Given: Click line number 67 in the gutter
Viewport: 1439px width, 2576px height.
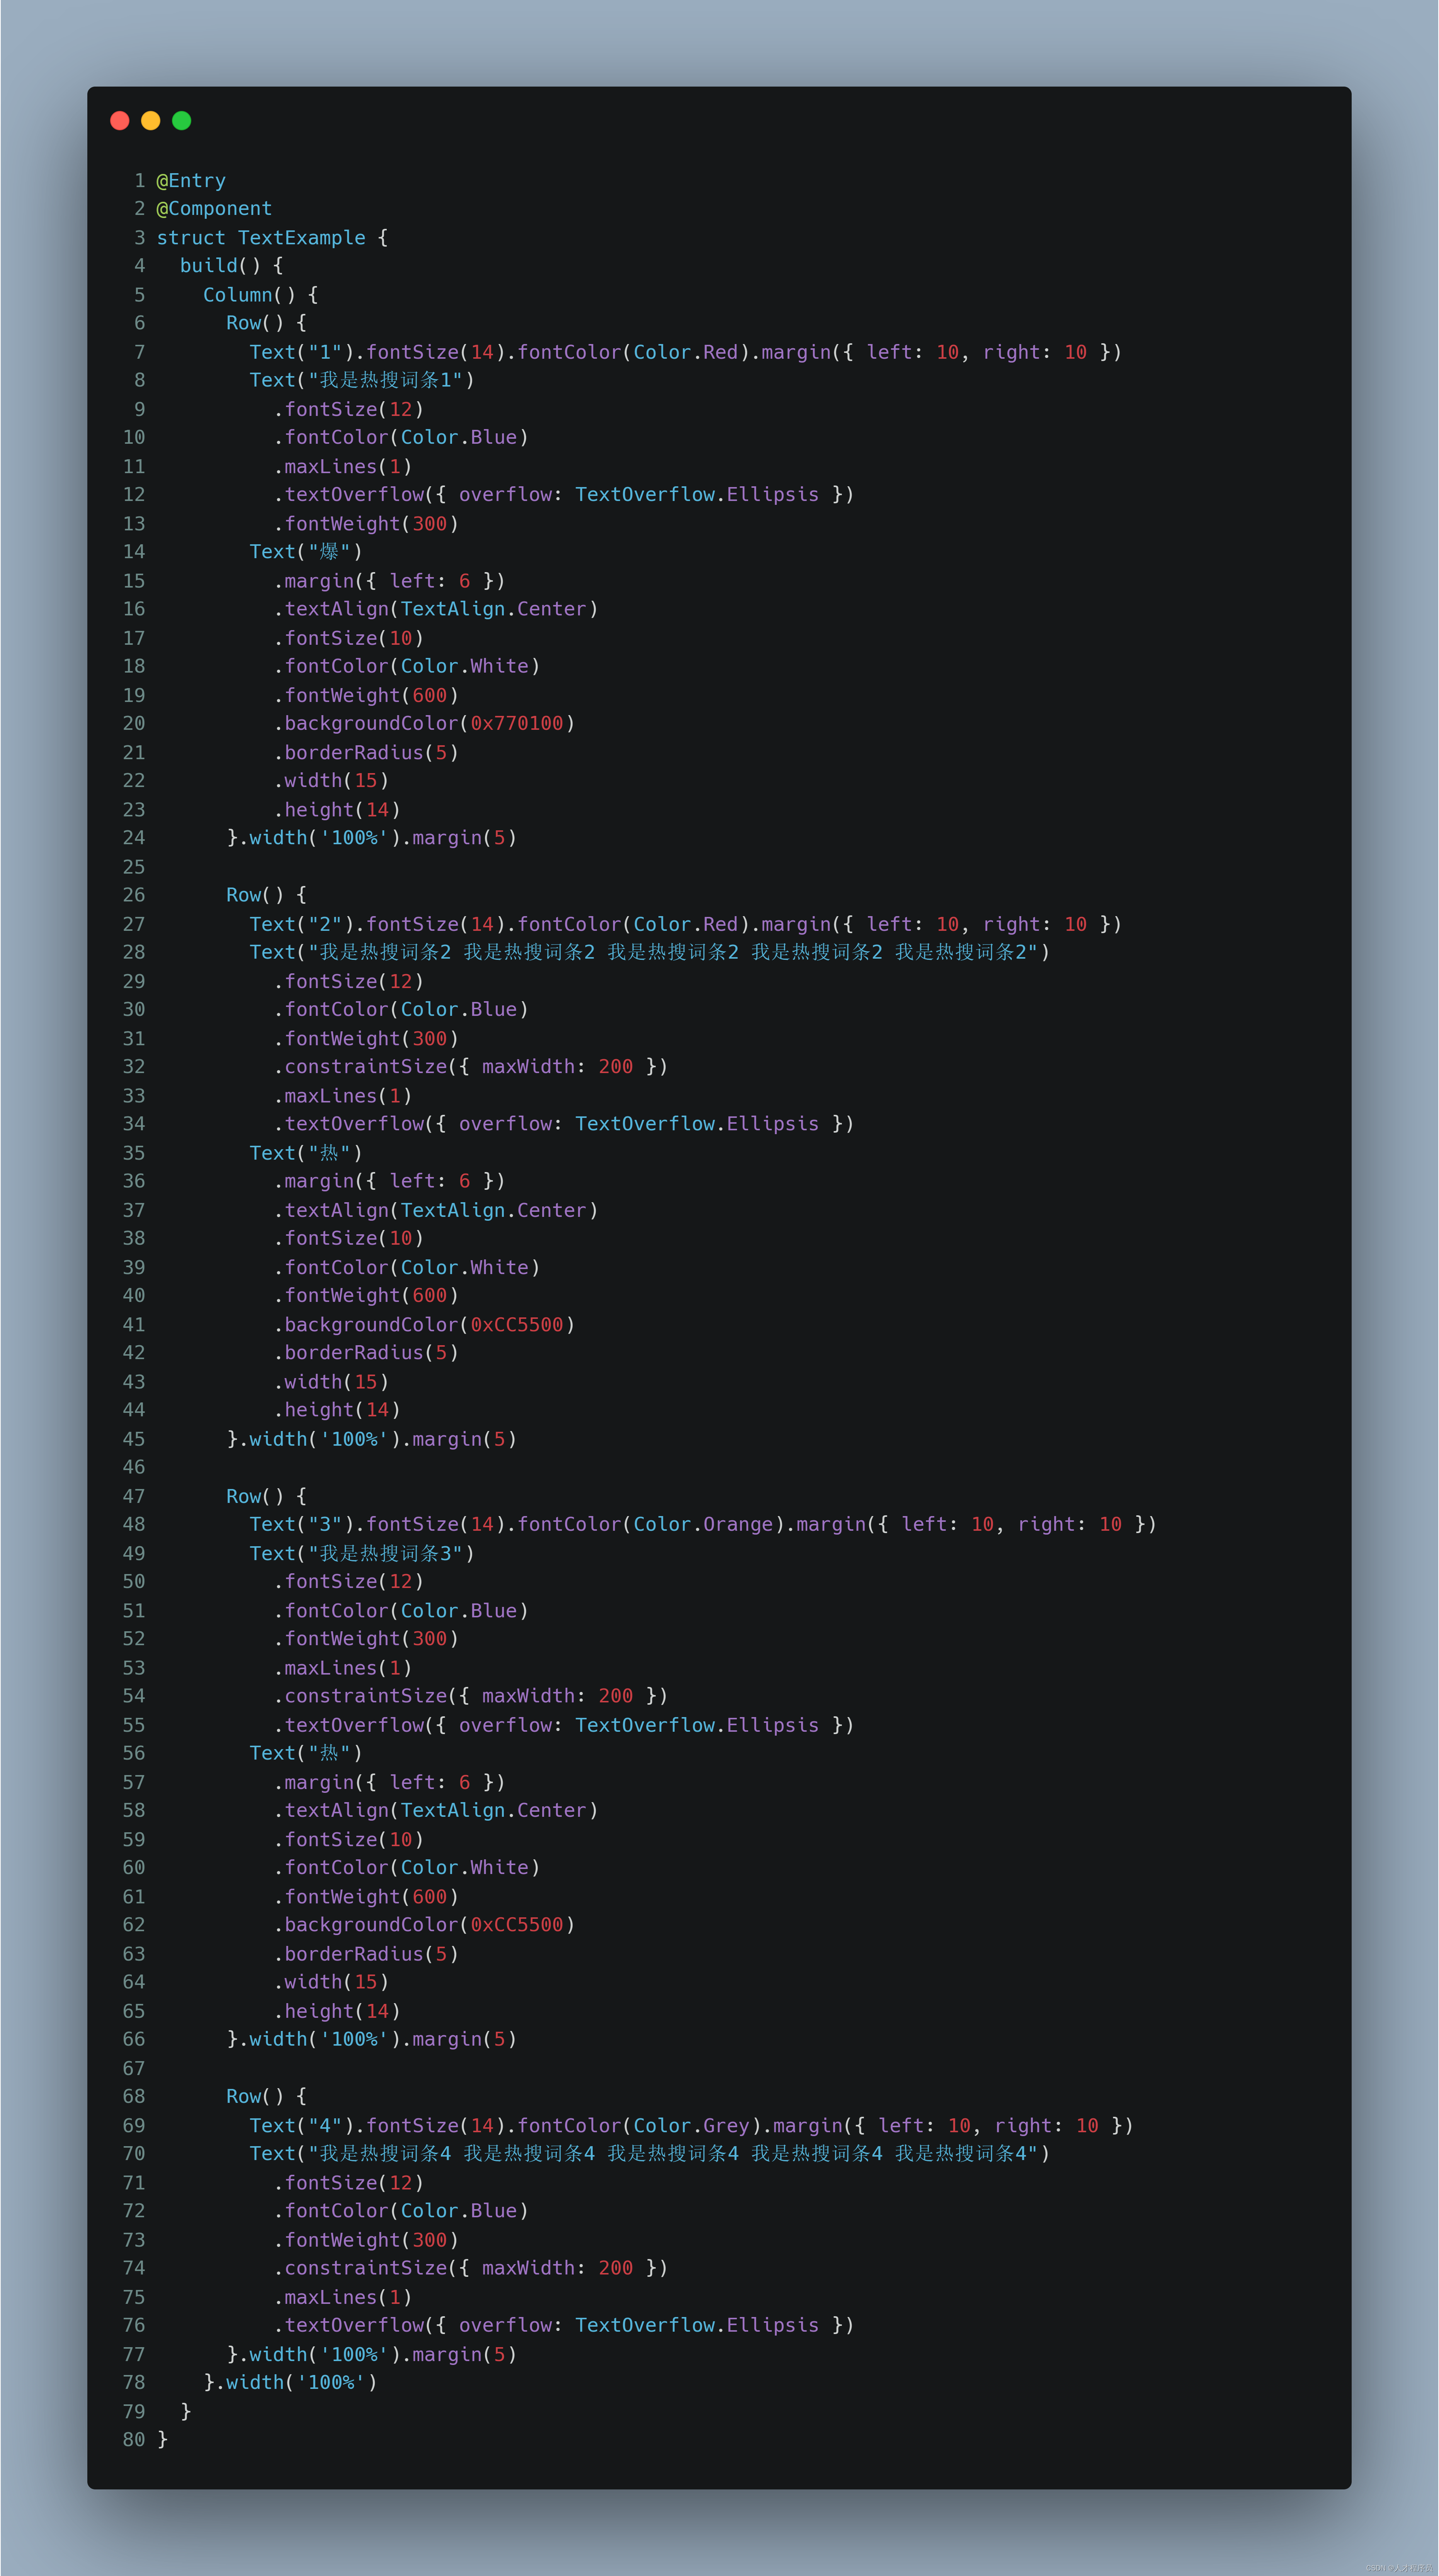Looking at the screenshot, I should coord(134,2068).
